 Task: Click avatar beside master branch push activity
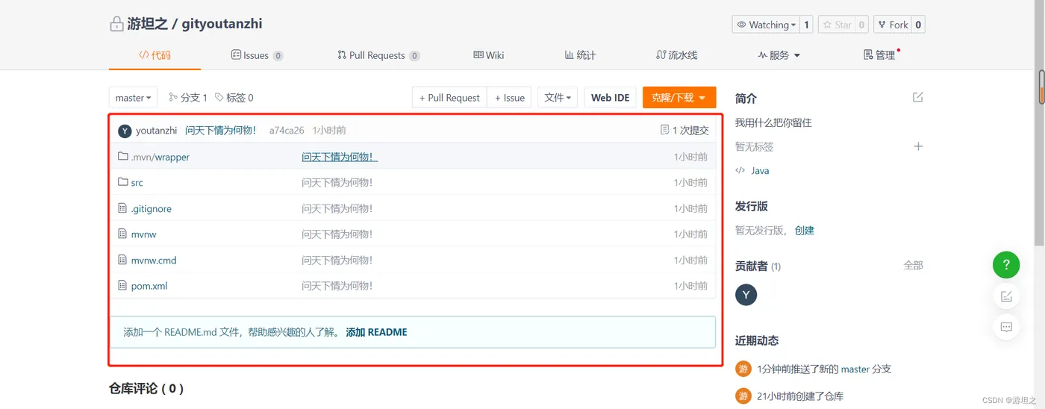click(743, 369)
